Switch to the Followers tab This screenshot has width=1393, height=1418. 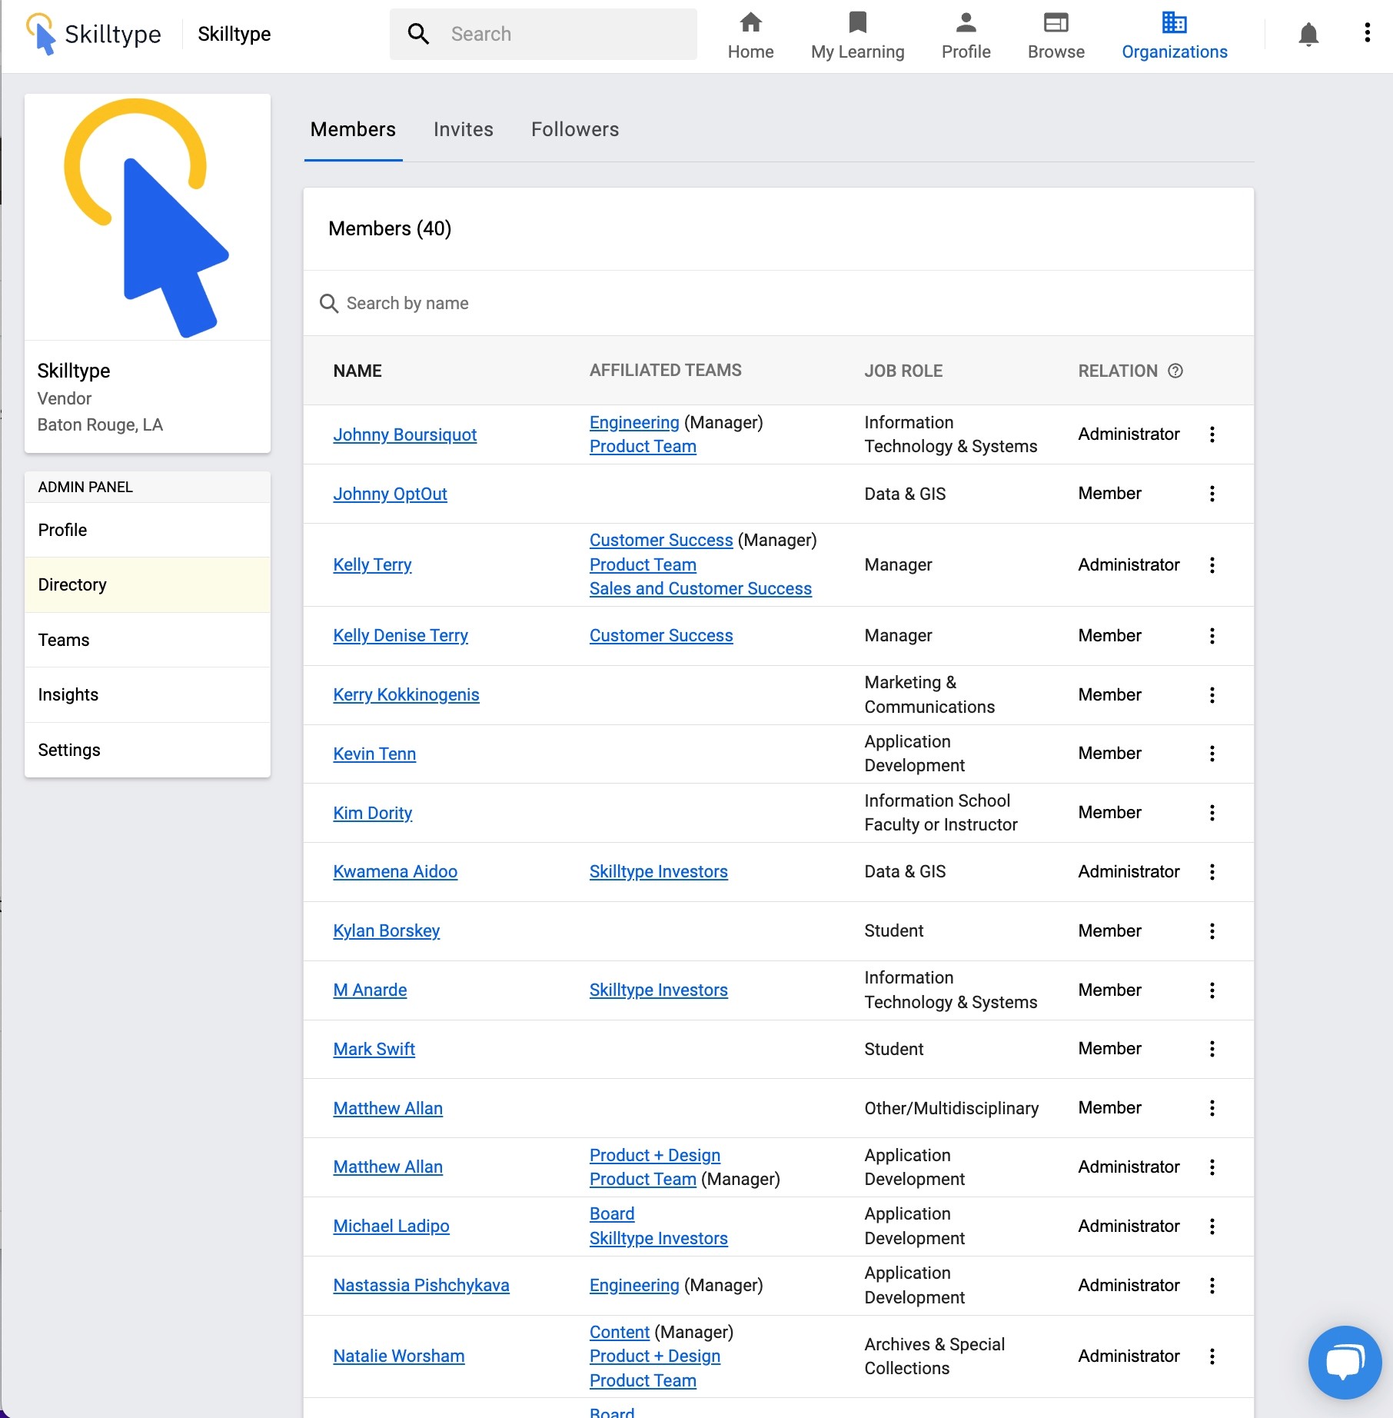(575, 129)
